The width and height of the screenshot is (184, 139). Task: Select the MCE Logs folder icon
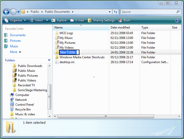click(57, 33)
